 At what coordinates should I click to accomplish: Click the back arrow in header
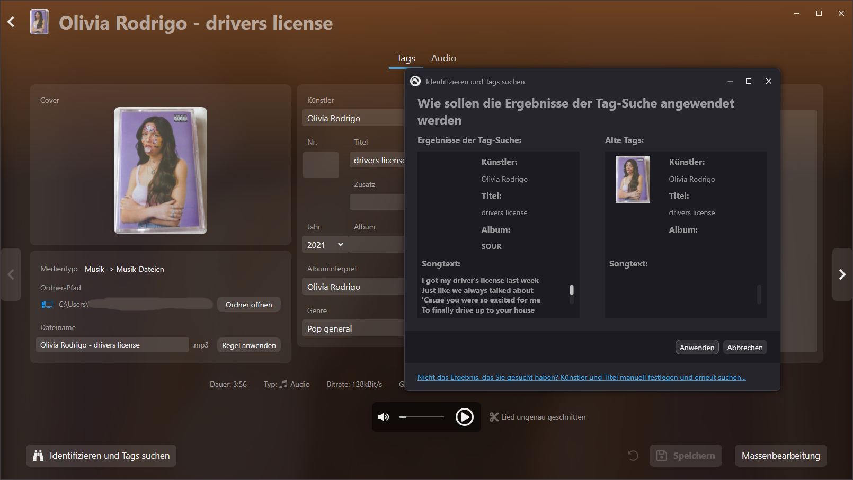(x=11, y=22)
